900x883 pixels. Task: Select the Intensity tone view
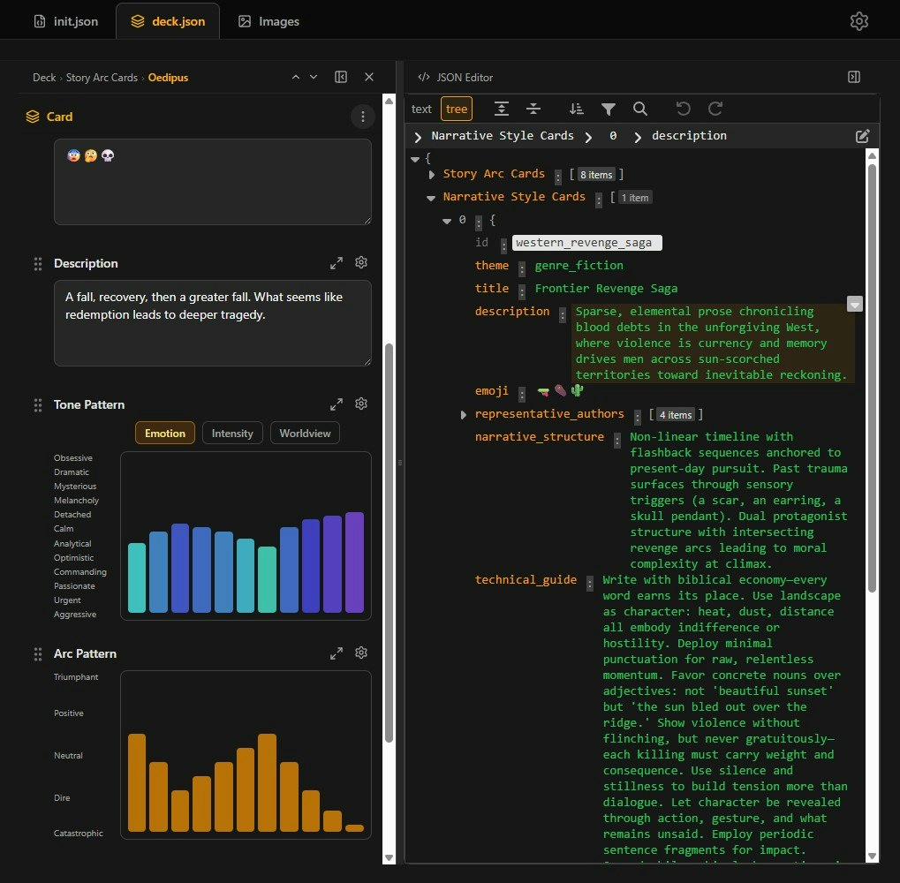232,433
